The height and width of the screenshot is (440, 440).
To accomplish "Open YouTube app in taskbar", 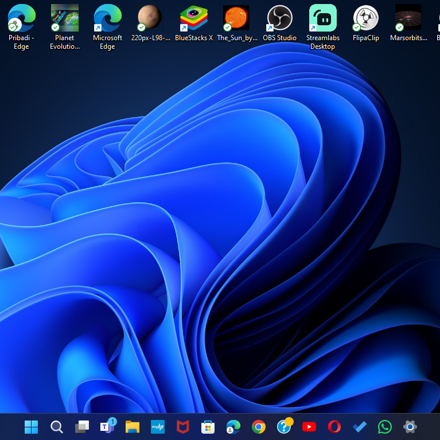I will coord(309,427).
